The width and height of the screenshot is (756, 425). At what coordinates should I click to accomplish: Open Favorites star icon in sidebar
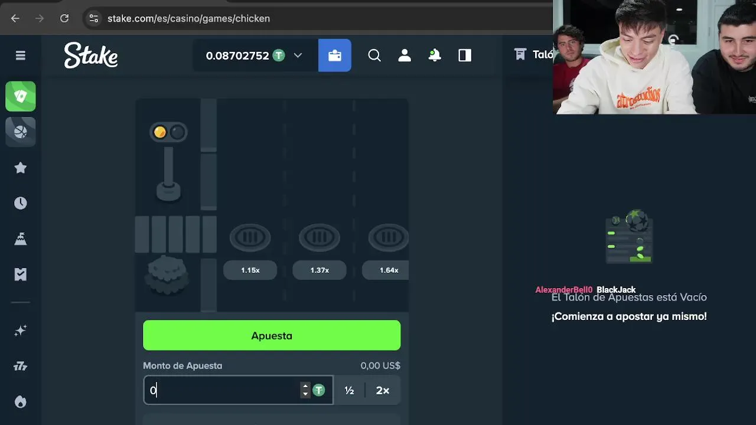[21, 168]
